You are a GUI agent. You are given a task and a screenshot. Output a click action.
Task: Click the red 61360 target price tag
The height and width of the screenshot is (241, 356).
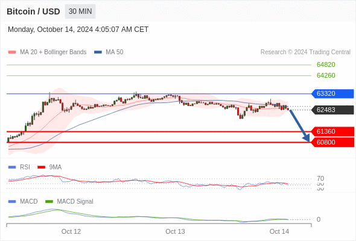332,131
